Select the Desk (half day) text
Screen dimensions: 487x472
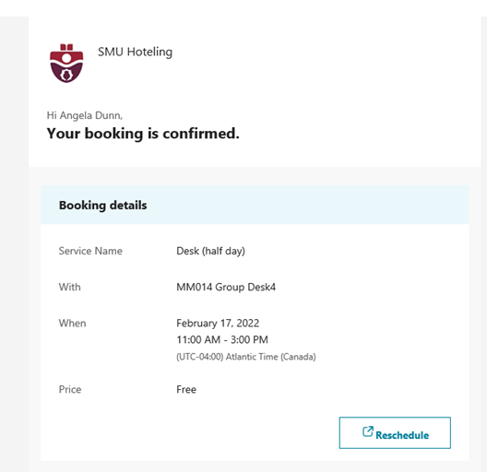210,251
